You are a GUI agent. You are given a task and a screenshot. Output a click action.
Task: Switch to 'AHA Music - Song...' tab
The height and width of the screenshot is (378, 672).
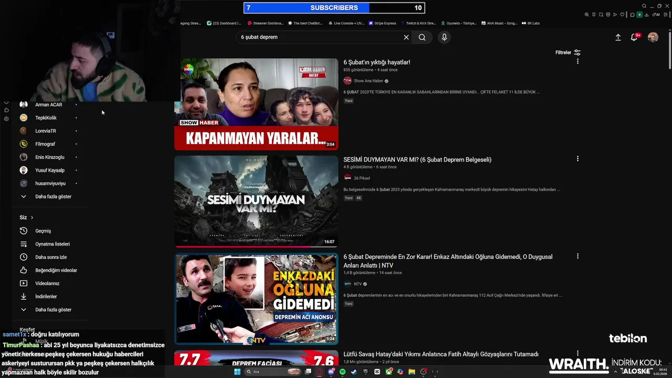(499, 23)
